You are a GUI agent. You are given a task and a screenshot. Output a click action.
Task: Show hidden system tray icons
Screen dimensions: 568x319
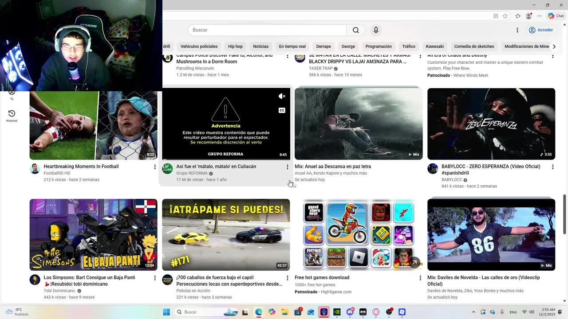pos(473,312)
